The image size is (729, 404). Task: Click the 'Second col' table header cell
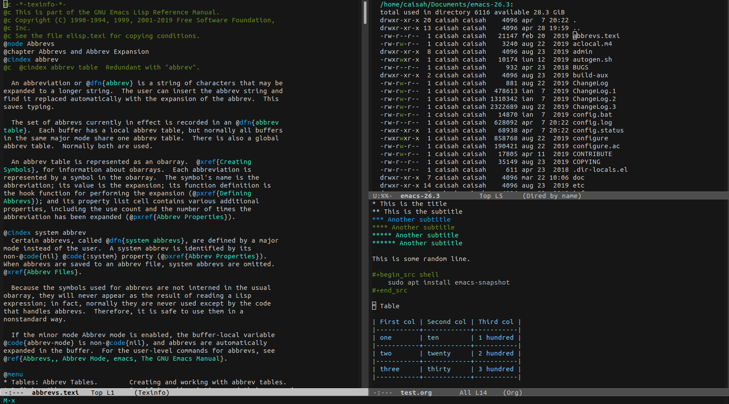[x=446, y=322]
